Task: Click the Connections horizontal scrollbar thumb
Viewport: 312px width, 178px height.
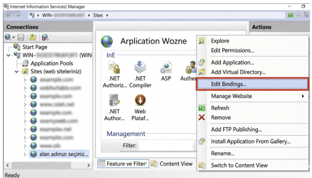Action: pyautogui.click(x=41, y=165)
